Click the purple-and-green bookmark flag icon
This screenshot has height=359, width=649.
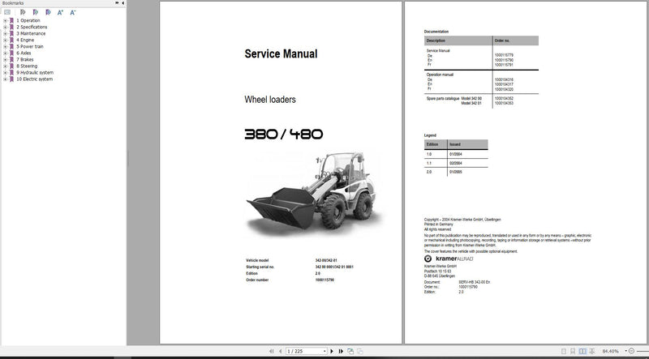click(36, 12)
